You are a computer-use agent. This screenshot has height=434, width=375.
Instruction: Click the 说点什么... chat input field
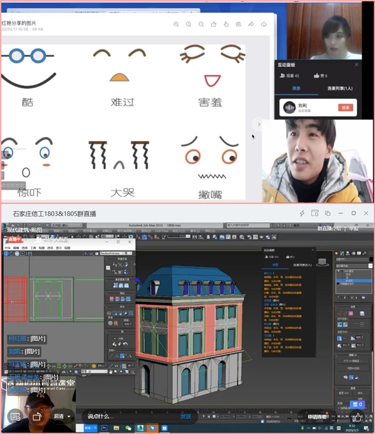[125, 416]
